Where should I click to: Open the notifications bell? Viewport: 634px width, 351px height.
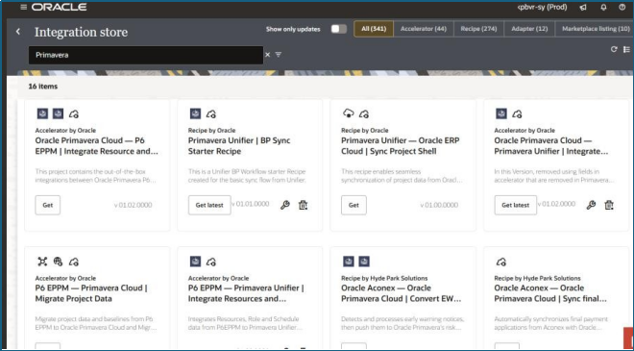[603, 8]
